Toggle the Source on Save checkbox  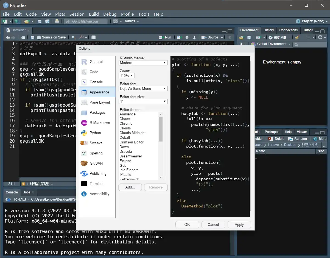click(39, 37)
